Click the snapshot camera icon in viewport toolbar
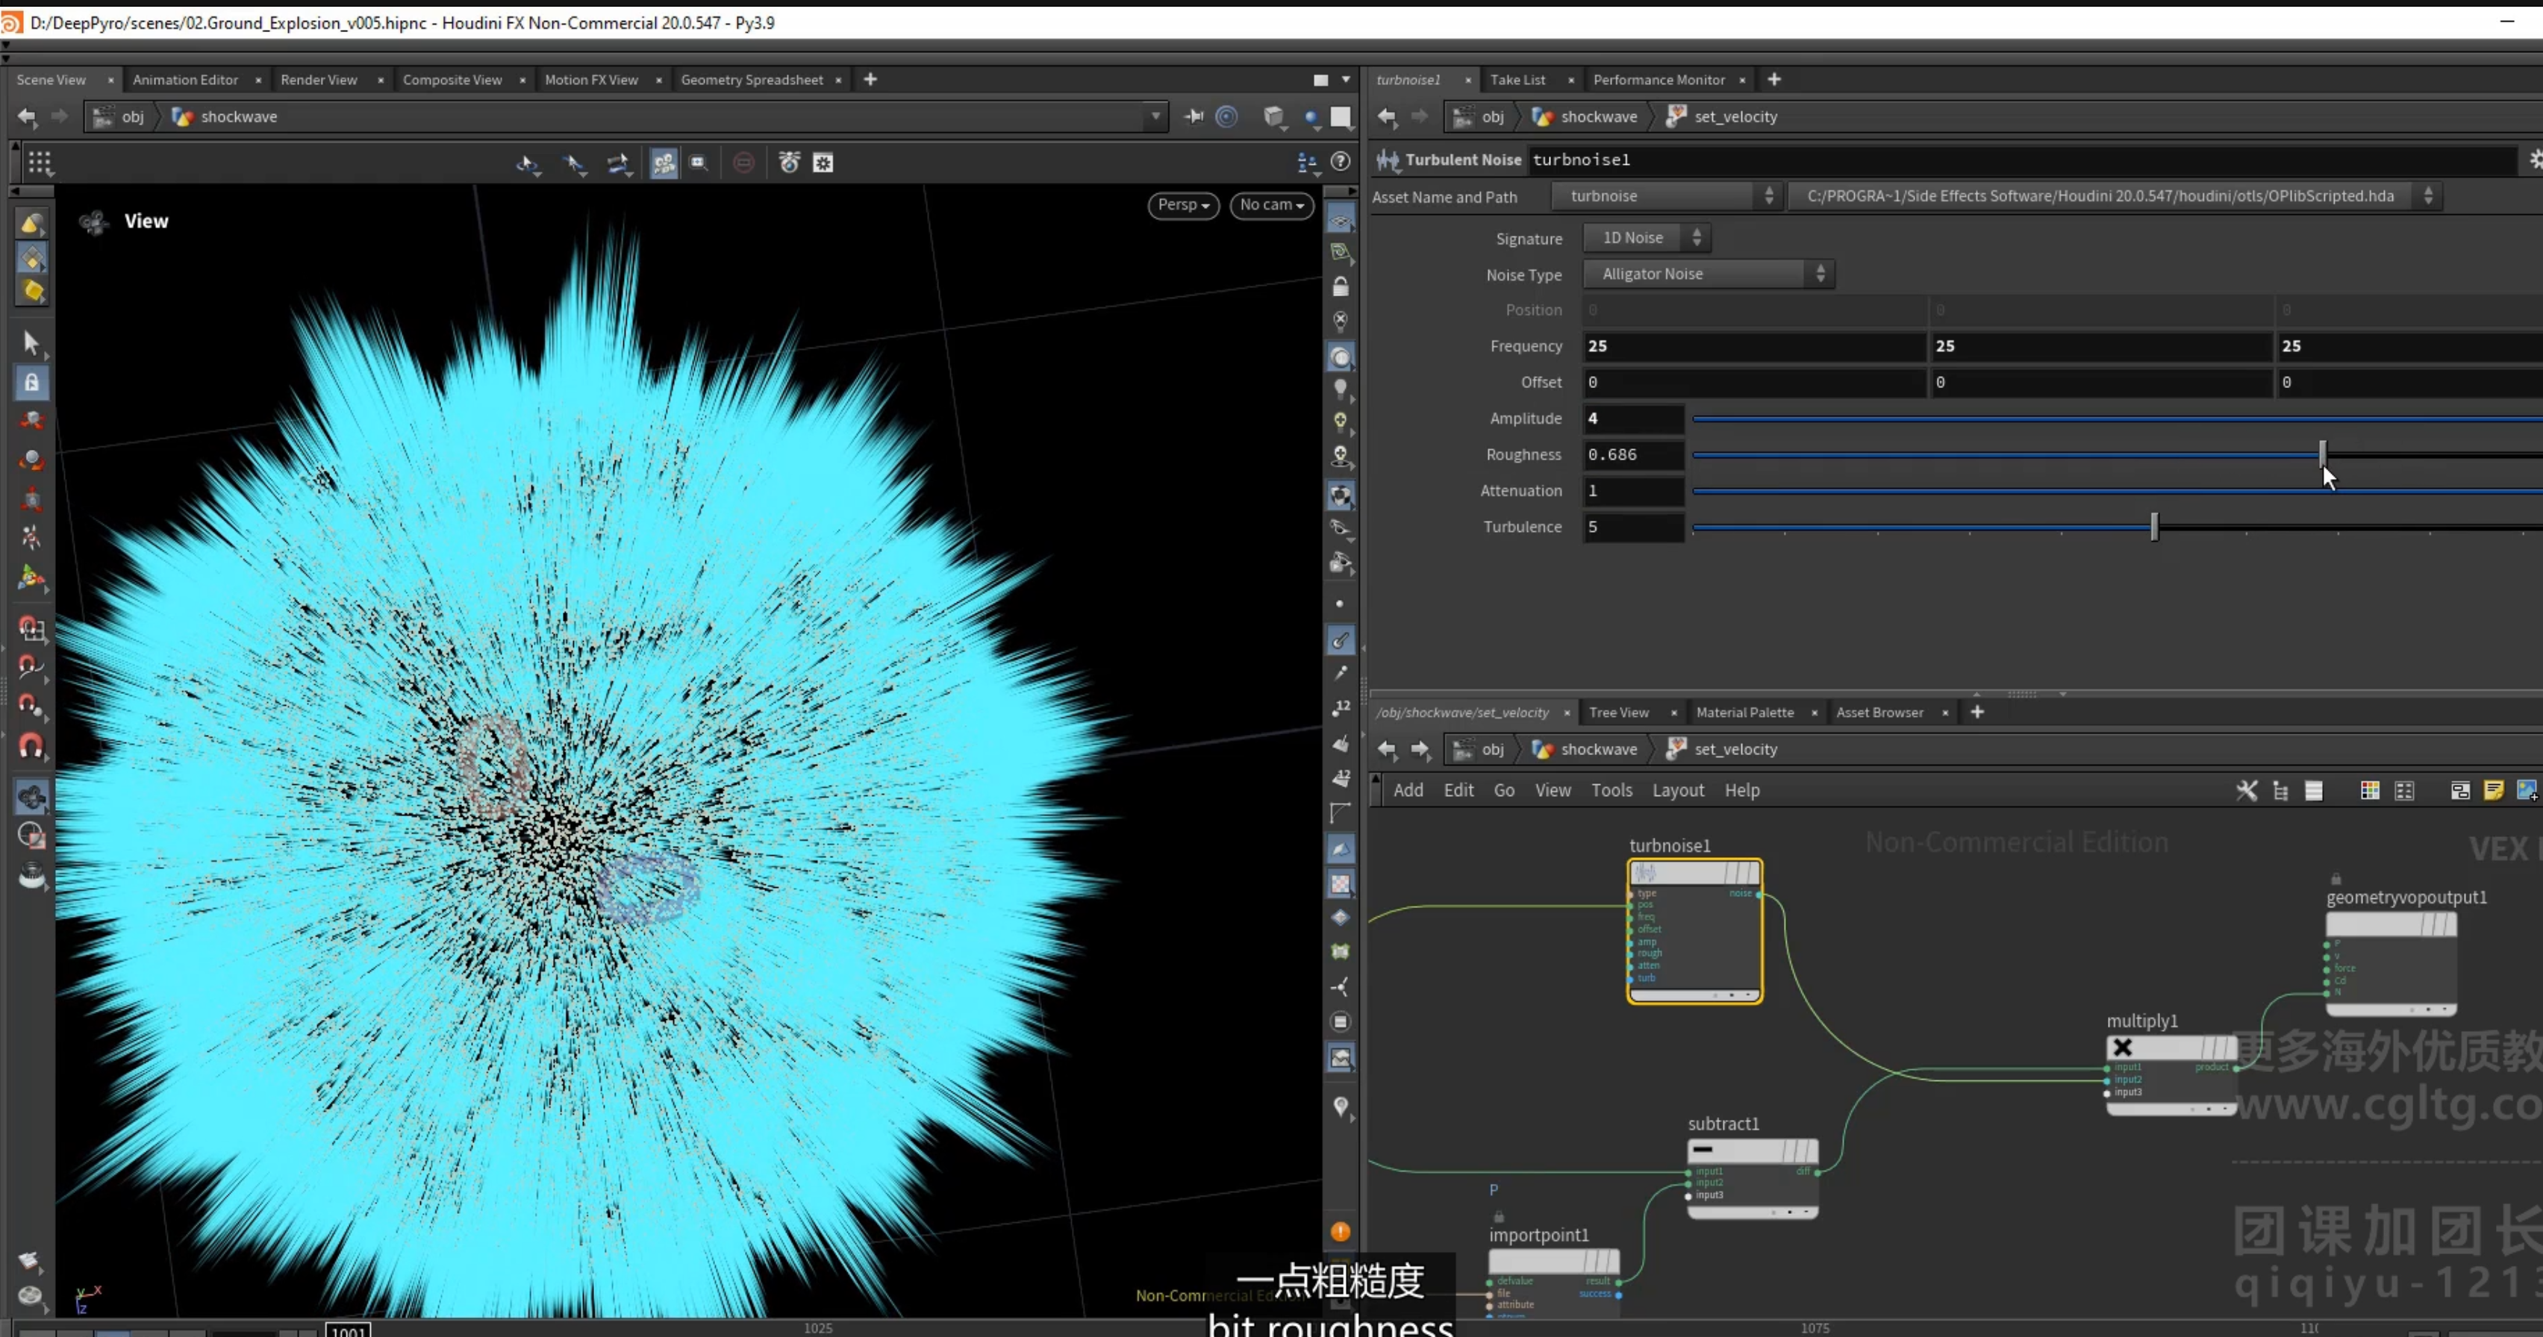Image resolution: width=2543 pixels, height=1337 pixels. (789, 163)
